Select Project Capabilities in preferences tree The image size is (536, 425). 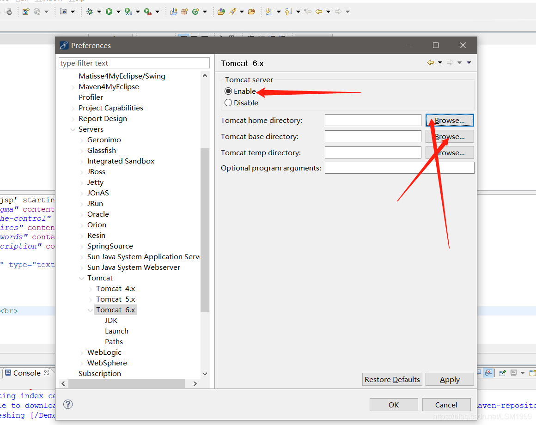[111, 108]
